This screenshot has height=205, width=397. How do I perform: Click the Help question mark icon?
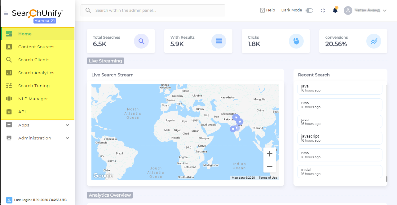[262, 10]
